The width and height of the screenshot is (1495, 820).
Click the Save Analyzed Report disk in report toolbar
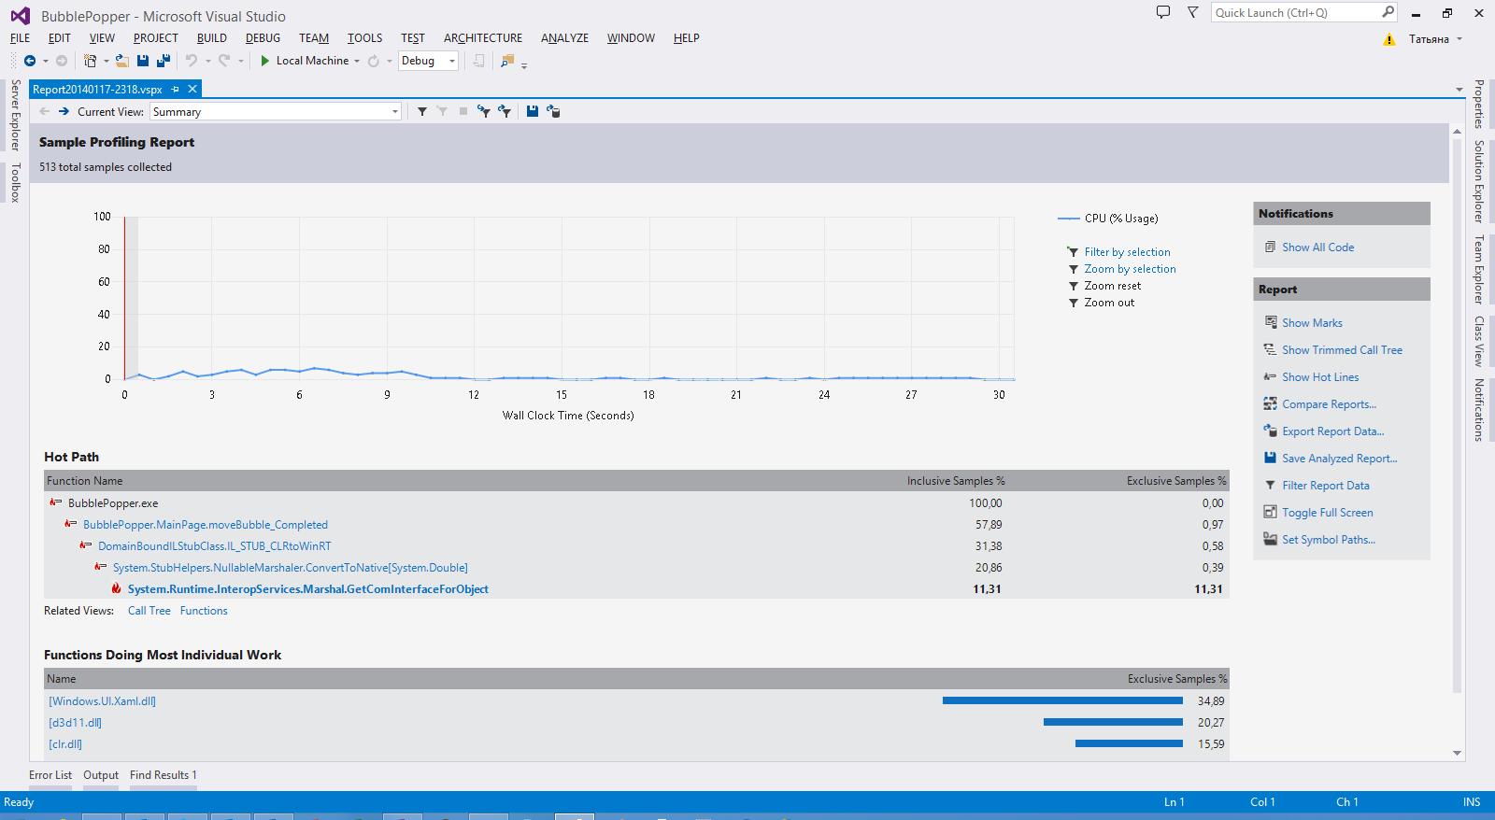tap(532, 111)
